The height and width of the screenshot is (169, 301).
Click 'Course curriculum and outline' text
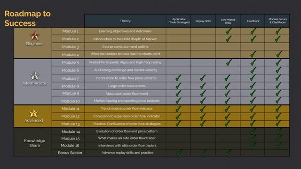coord(125,46)
